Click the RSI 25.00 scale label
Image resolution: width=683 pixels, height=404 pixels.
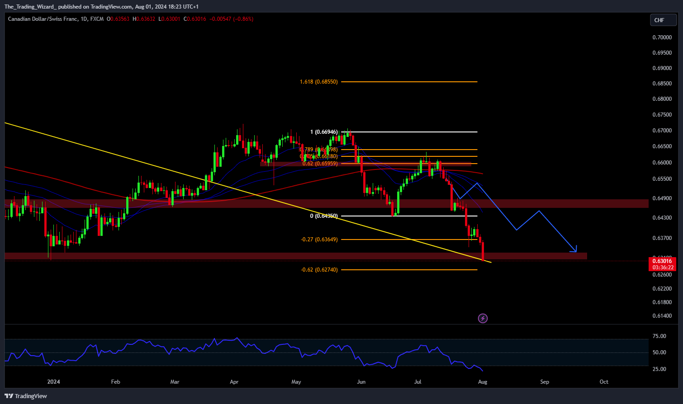pyautogui.click(x=659, y=369)
